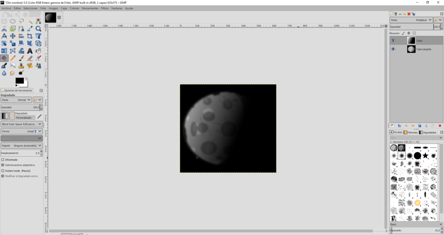Select the Color Picker eyedropper tool
Viewport: 444px width, 235px height.
coord(30,29)
